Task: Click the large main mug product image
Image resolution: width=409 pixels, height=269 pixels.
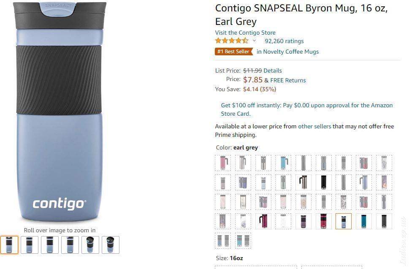Action: [x=60, y=112]
